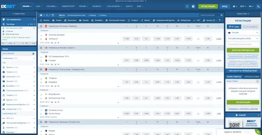This screenshot has width=262, height=135.
Task: Open the settings gear dropdown in header
Action: 235,6
